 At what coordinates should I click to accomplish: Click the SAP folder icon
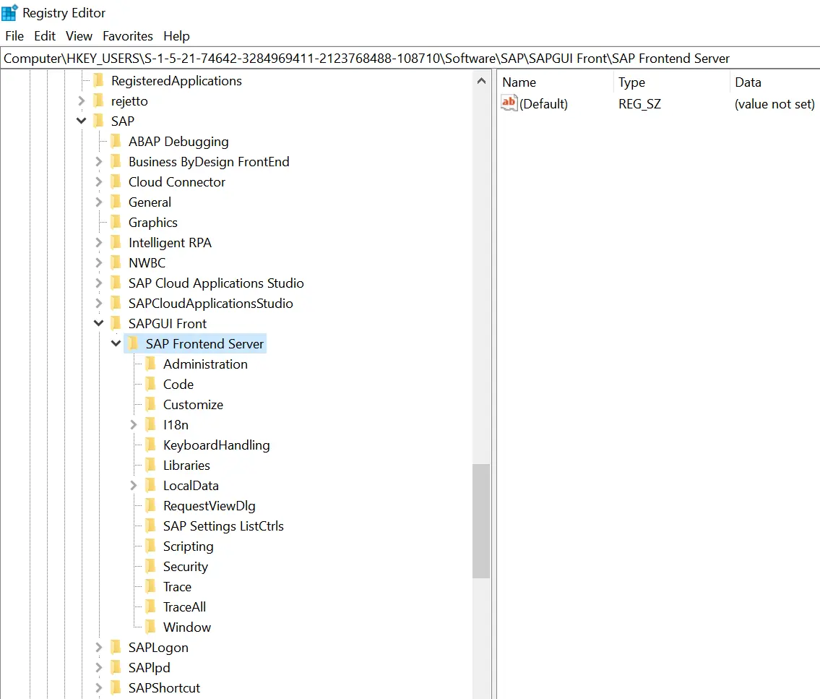coord(99,121)
